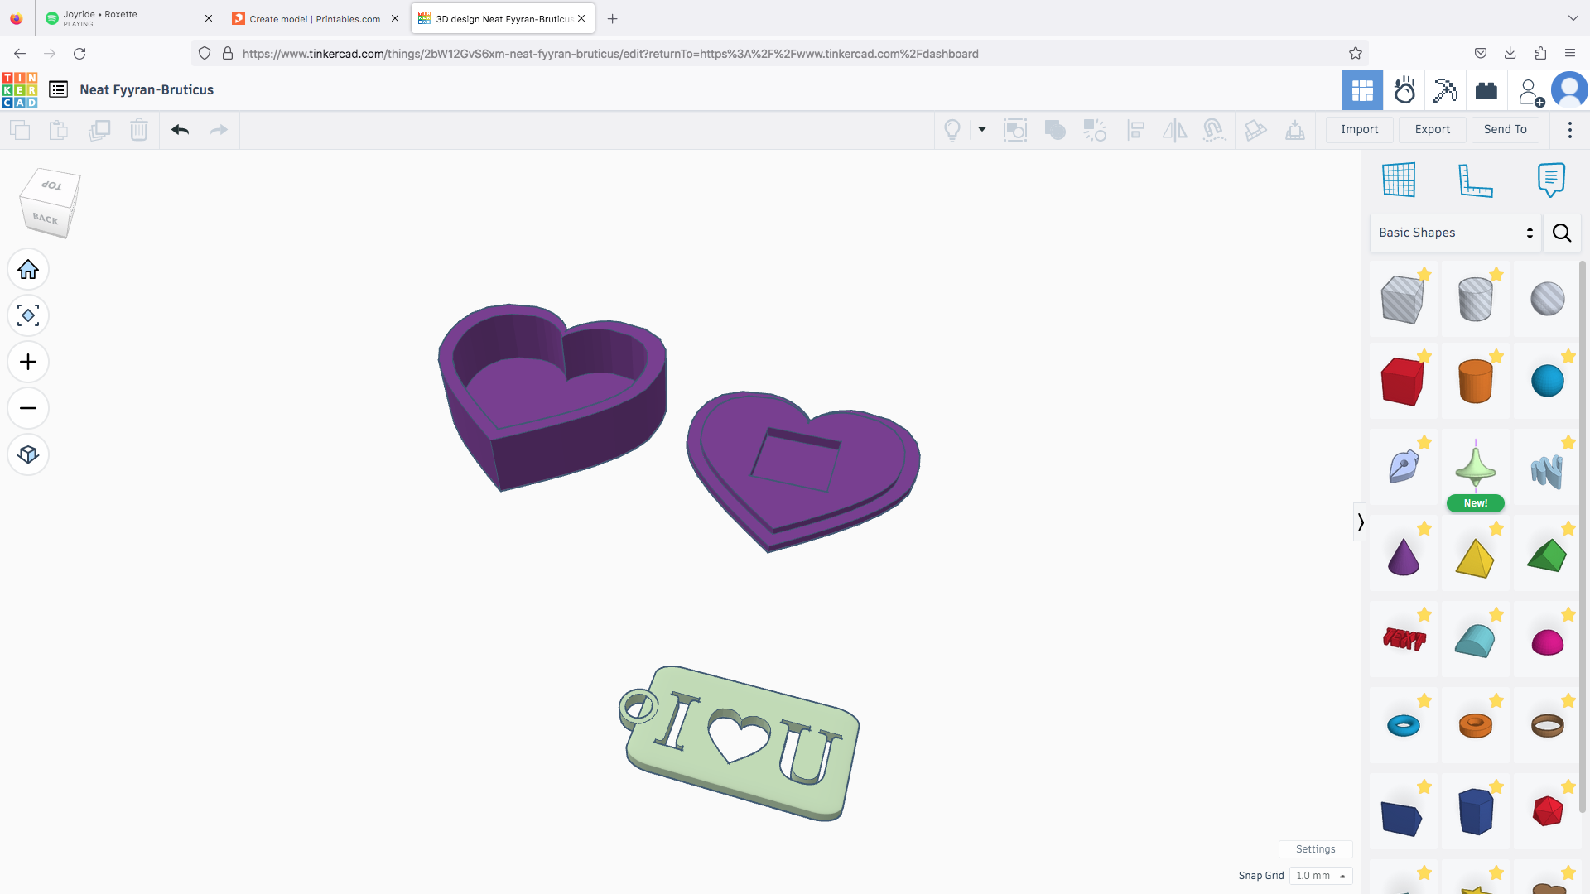Open the Blocks pickaxe mode icon
This screenshot has height=894, width=1590.
point(1445,90)
